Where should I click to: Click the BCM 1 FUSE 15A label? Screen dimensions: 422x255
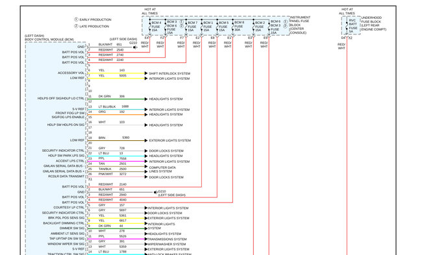pyautogui.click(x=208, y=27)
